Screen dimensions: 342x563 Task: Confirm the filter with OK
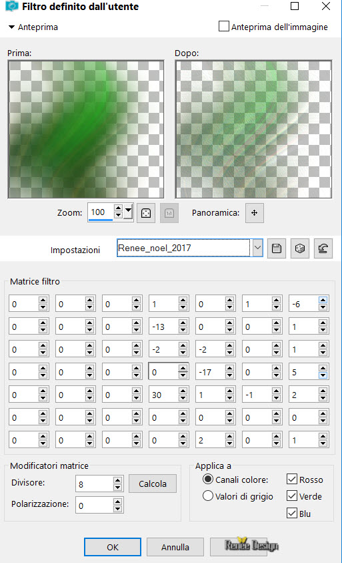pyautogui.click(x=113, y=547)
